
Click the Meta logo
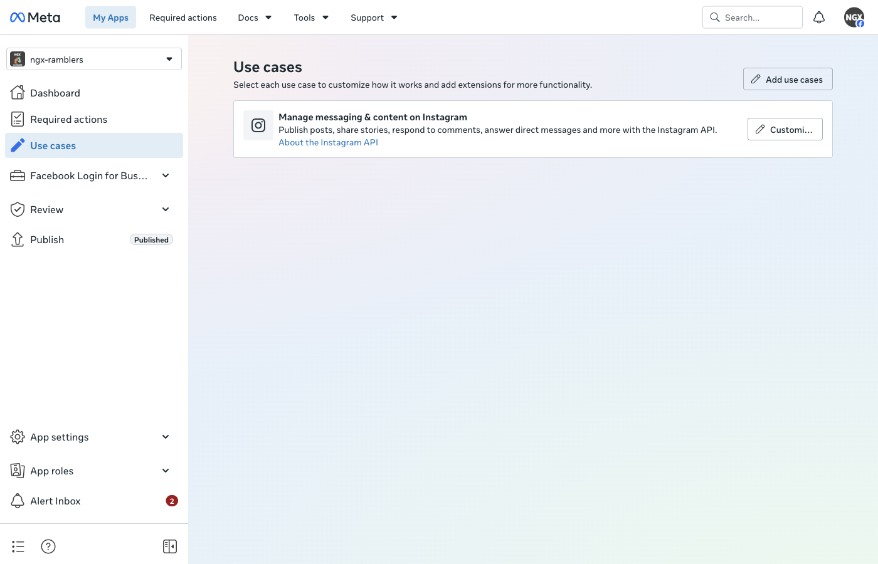pos(35,18)
